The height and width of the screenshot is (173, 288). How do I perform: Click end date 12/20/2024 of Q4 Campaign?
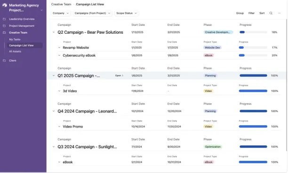click(x=174, y=111)
